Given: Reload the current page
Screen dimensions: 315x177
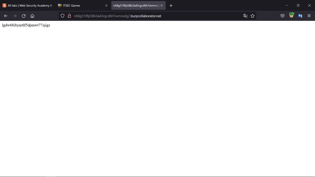Looking at the screenshot, I should click(x=24, y=16).
